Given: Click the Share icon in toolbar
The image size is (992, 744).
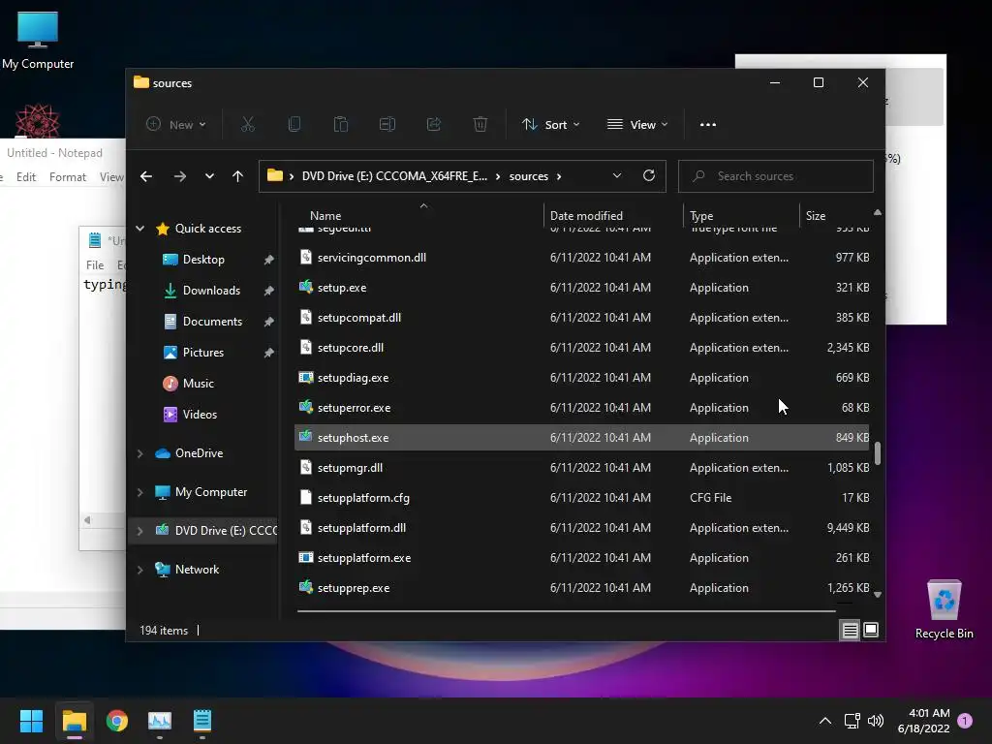Looking at the screenshot, I should coord(434,125).
